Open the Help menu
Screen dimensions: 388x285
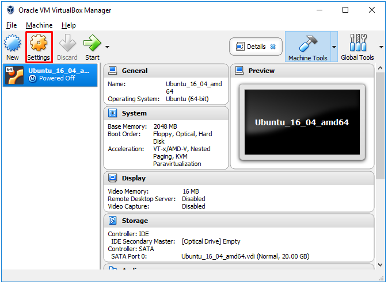[x=69, y=25]
